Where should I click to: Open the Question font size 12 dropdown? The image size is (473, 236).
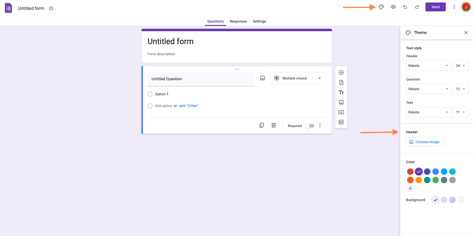461,89
